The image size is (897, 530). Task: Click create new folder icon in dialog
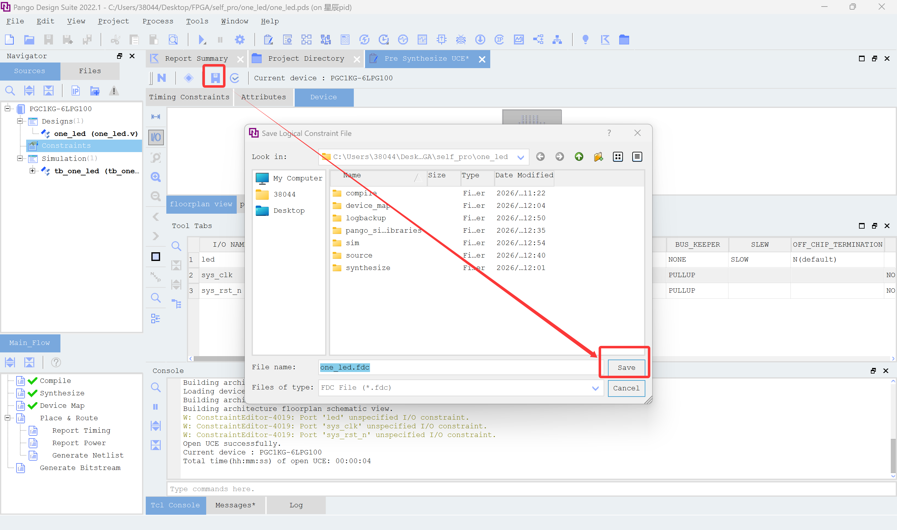pyautogui.click(x=598, y=156)
